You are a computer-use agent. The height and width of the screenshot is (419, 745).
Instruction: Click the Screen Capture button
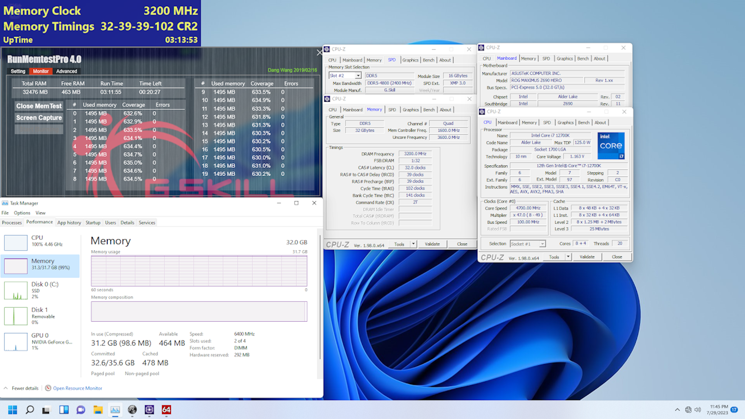39,117
